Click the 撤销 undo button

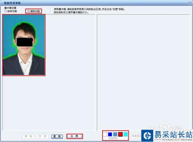[x=29, y=136]
